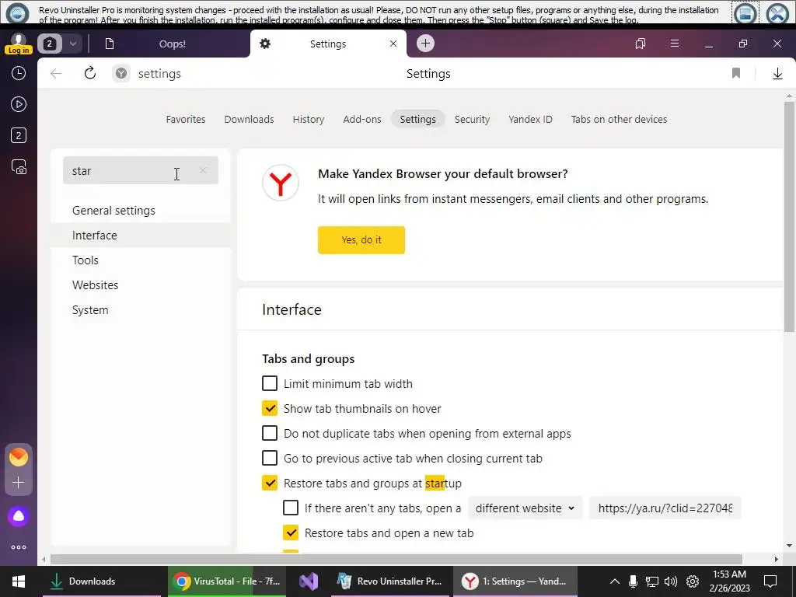Close the Settings tab
Image resolution: width=796 pixels, height=597 pixels.
point(393,44)
